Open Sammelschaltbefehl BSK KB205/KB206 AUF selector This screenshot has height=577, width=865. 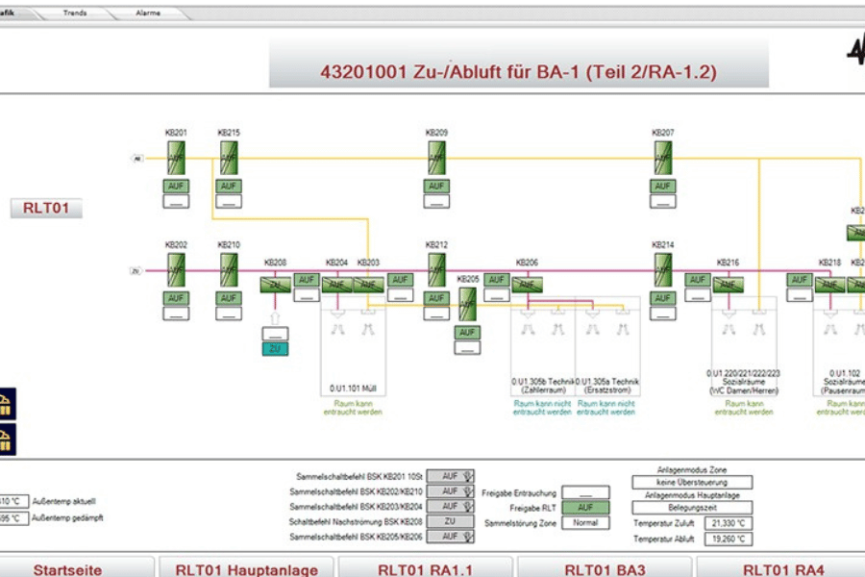tap(451, 537)
